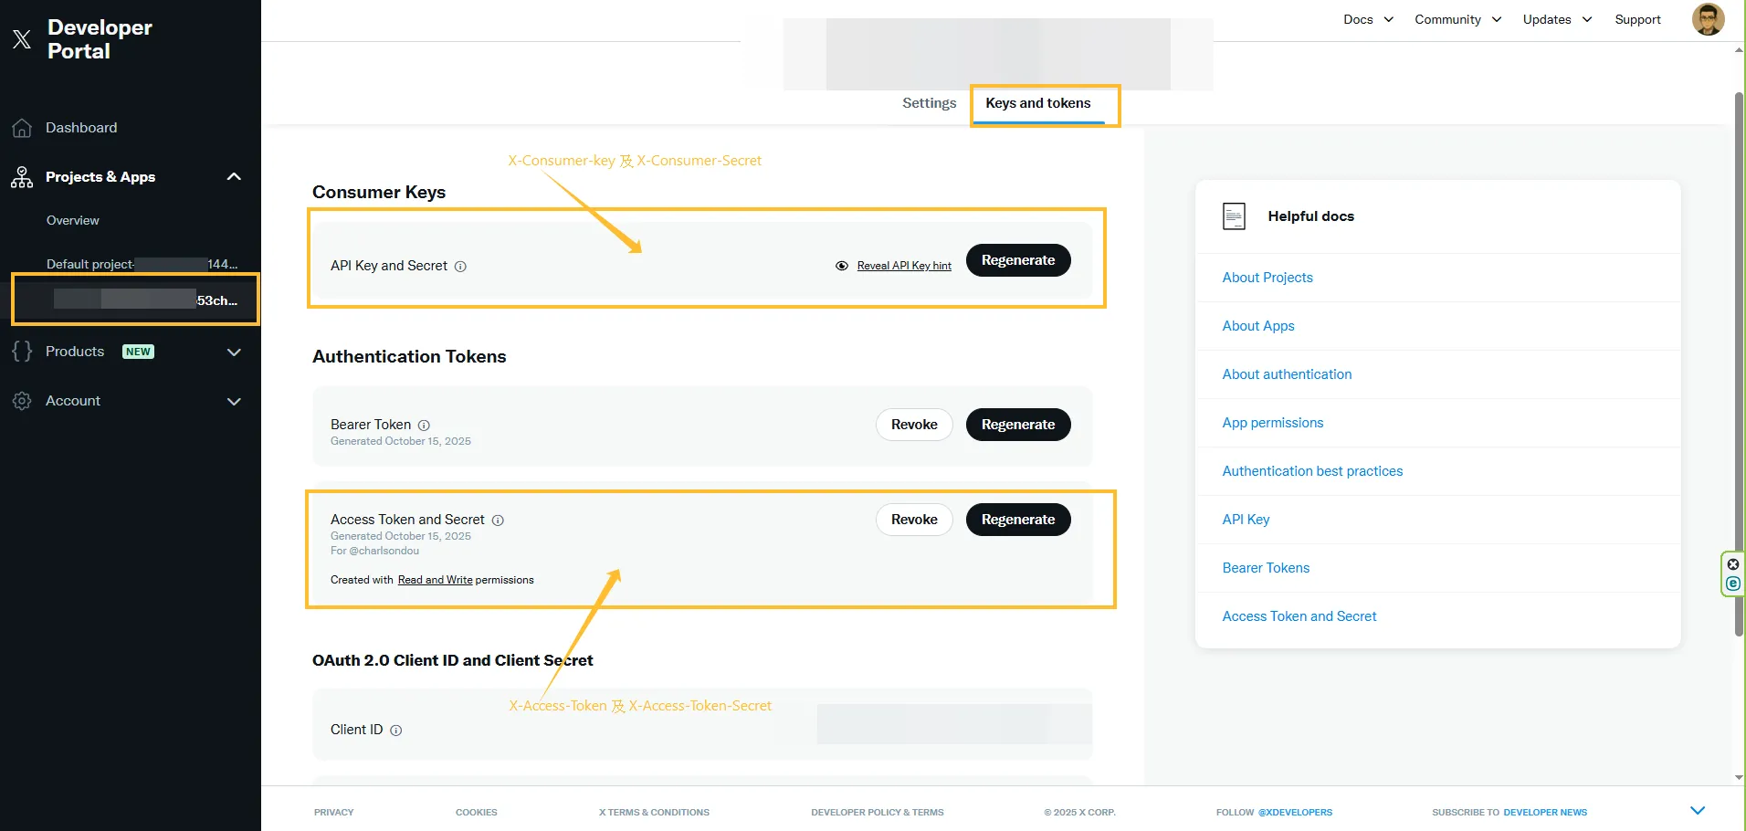This screenshot has height=831, width=1746.
Task: Open the Community dropdown menu
Action: click(1457, 19)
